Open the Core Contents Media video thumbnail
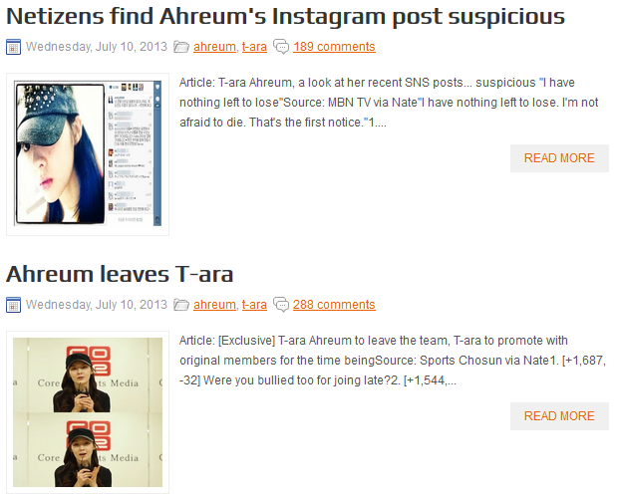 click(x=88, y=412)
